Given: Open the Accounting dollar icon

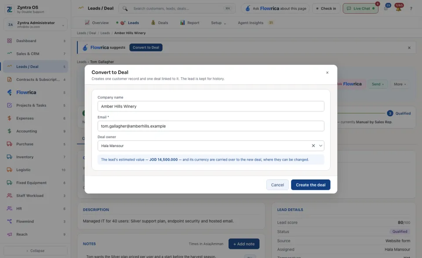Looking at the screenshot, I should pyautogui.click(x=9, y=131).
